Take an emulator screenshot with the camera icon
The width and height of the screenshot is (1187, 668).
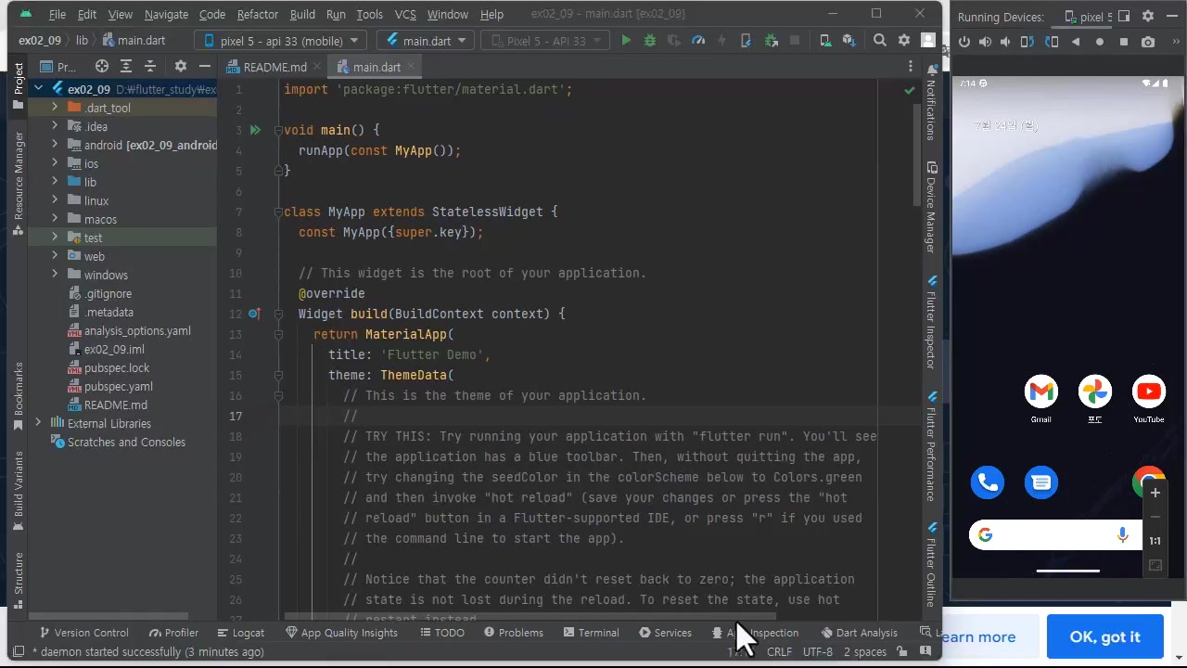coord(1148,42)
